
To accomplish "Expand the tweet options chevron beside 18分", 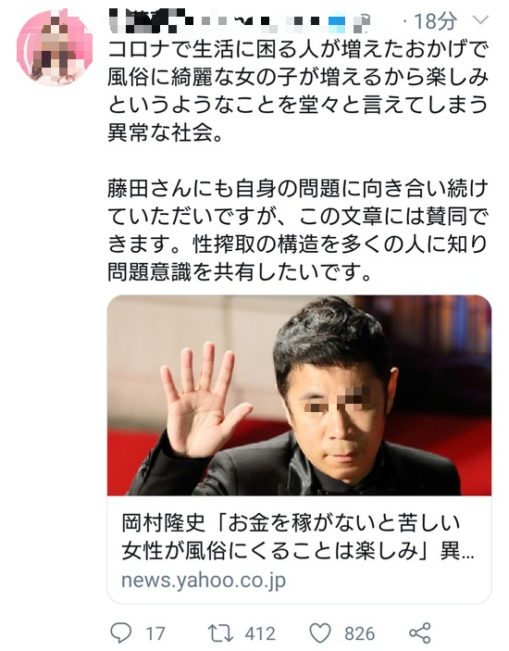I will click(x=480, y=20).
